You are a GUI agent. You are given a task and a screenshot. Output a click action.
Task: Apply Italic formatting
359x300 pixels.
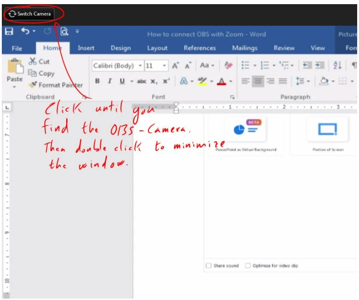(x=109, y=81)
